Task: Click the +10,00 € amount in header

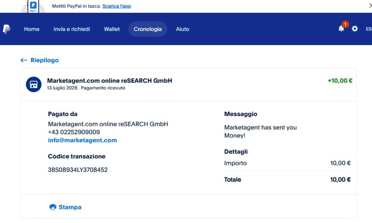Action: (x=340, y=81)
